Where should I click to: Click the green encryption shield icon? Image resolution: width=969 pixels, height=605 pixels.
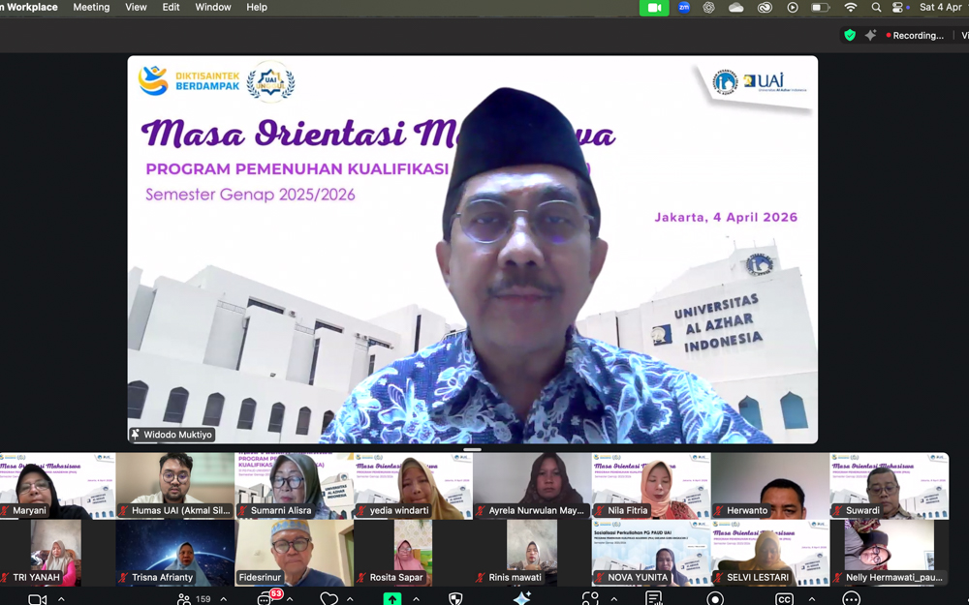pyautogui.click(x=850, y=36)
